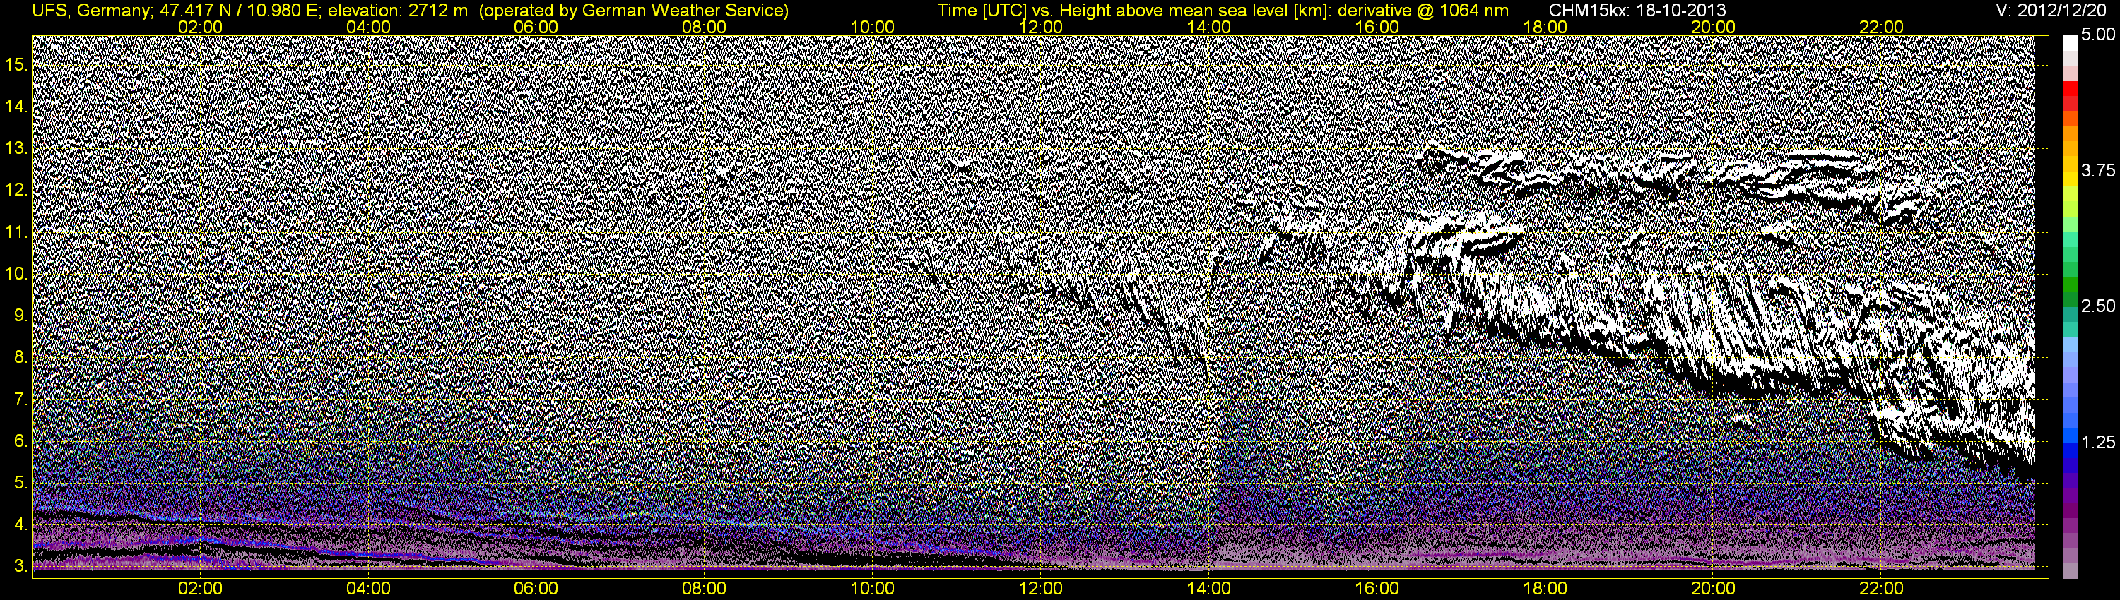Click '20:00' on the upper time axis
Screen dimensions: 2120x600
click(x=1714, y=27)
